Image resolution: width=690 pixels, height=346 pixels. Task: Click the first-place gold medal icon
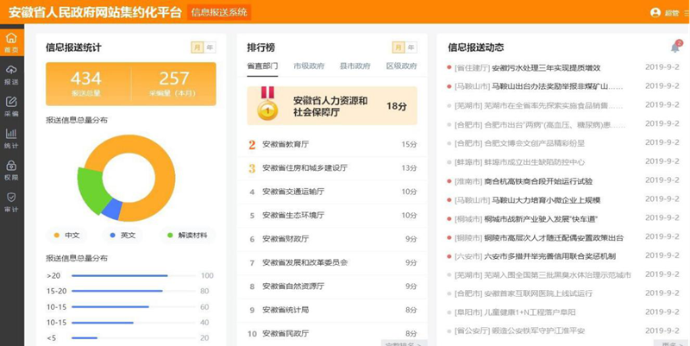click(267, 104)
